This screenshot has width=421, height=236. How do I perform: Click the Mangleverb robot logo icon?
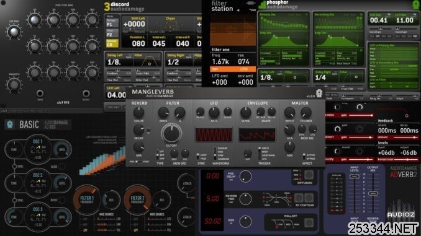pos(319,93)
